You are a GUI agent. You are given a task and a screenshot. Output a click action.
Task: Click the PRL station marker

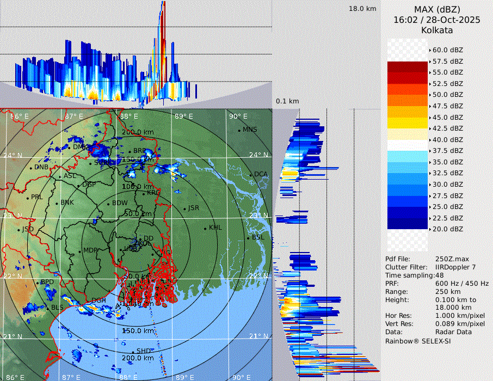click(x=28, y=197)
